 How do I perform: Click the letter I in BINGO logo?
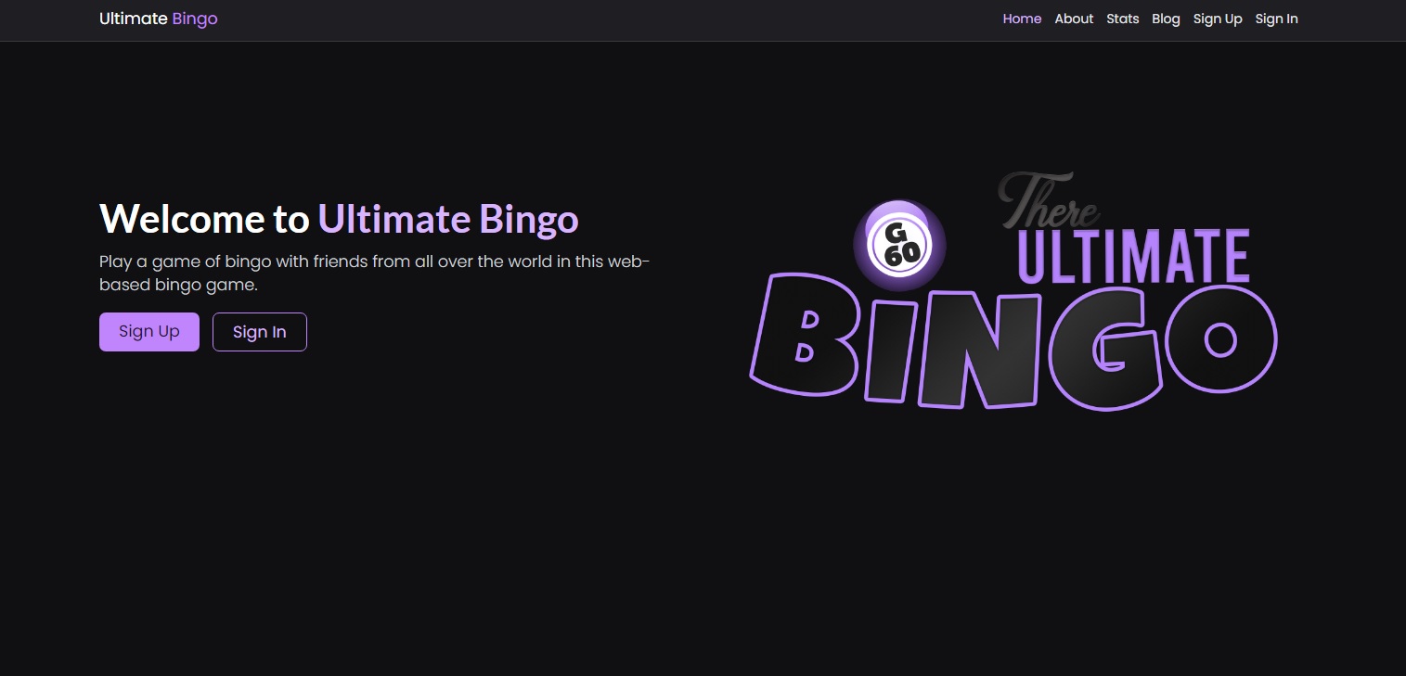point(889,347)
